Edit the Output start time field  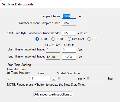[x=69, y=50]
